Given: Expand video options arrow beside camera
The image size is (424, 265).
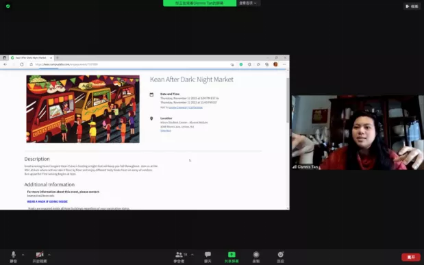Looking at the screenshot, I should tap(49, 255).
